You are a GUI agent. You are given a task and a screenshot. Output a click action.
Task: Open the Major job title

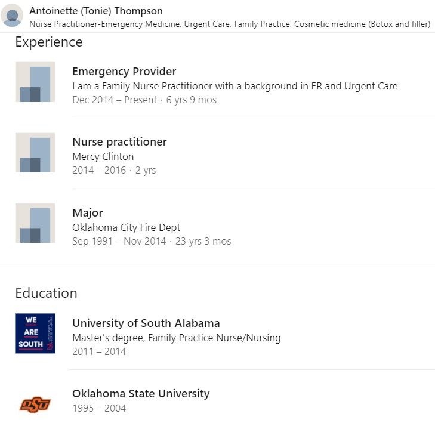tap(88, 213)
